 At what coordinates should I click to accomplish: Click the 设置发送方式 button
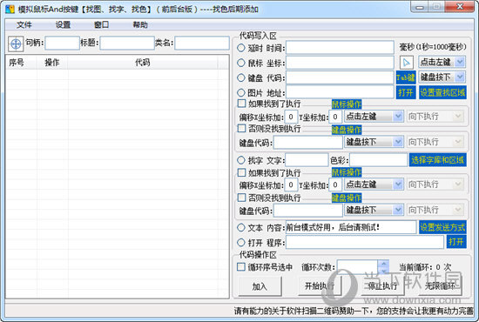click(442, 227)
